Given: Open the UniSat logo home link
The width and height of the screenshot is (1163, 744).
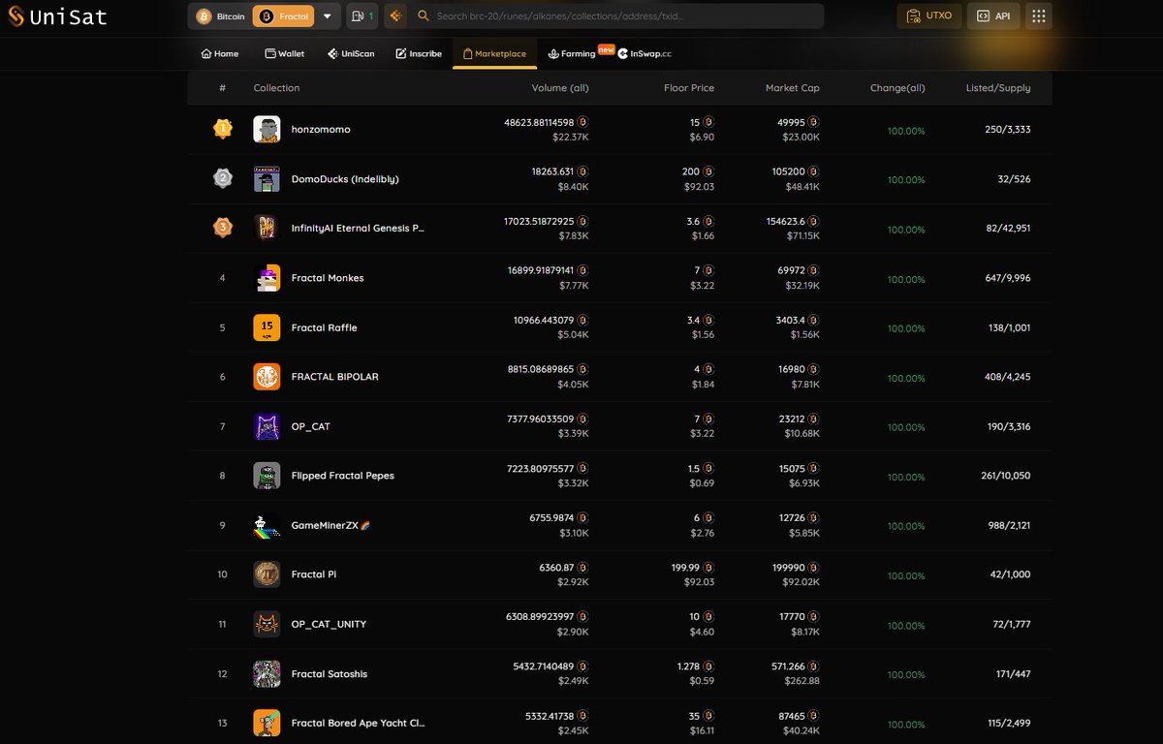Looking at the screenshot, I should (57, 16).
